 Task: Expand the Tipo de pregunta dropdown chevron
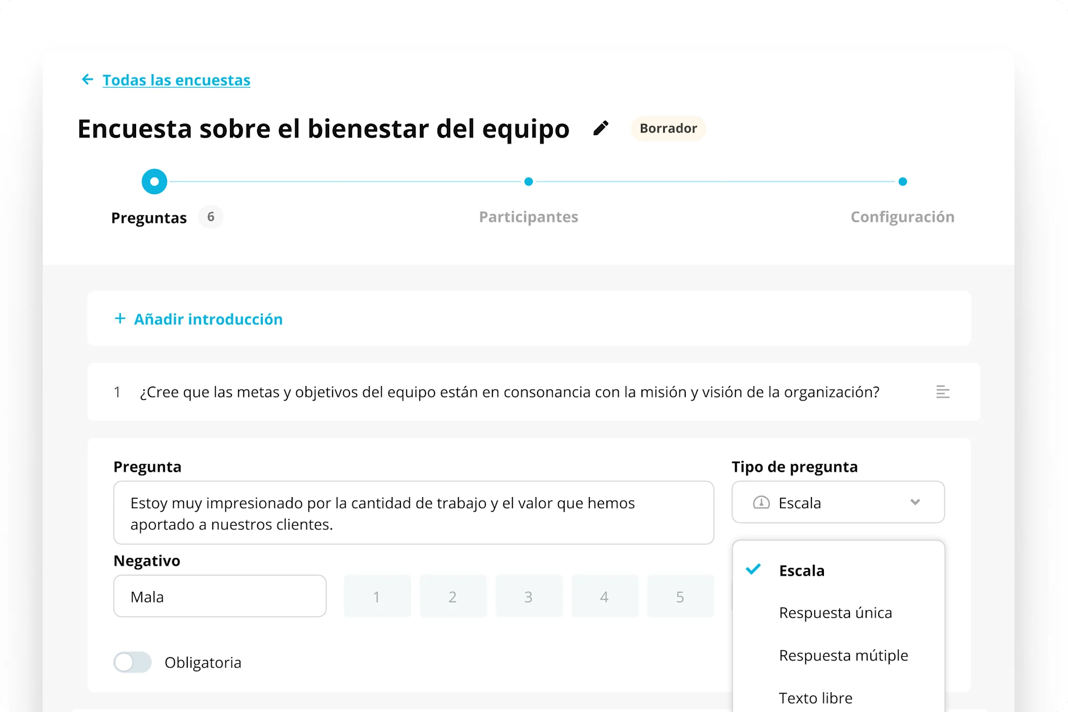point(915,502)
